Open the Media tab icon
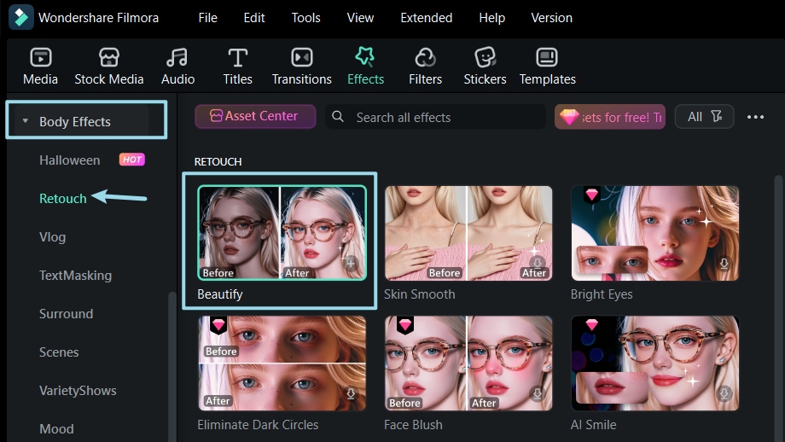Image resolution: width=785 pixels, height=442 pixels. (x=41, y=57)
